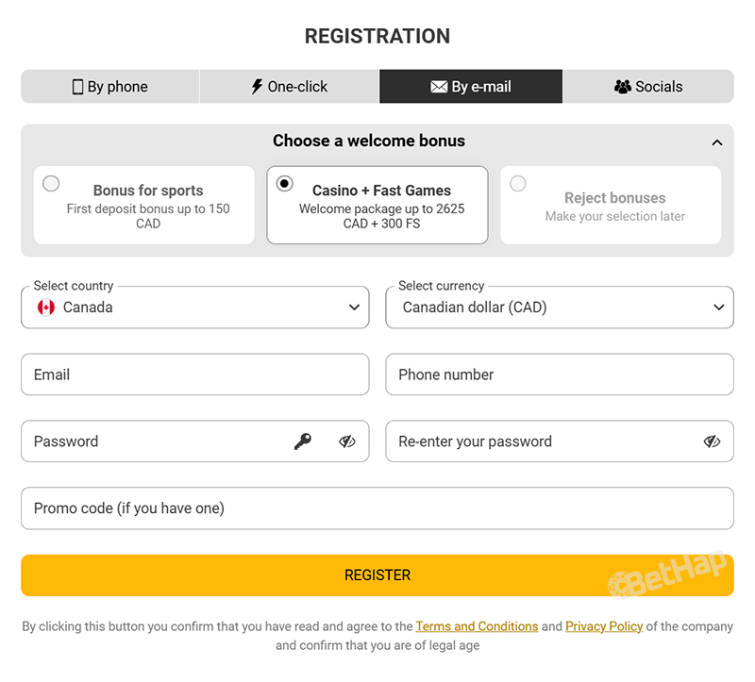
Task: Choose Reject bonuses option
Action: (x=518, y=184)
